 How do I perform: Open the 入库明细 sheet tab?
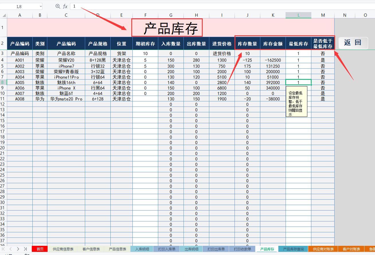coord(142,249)
